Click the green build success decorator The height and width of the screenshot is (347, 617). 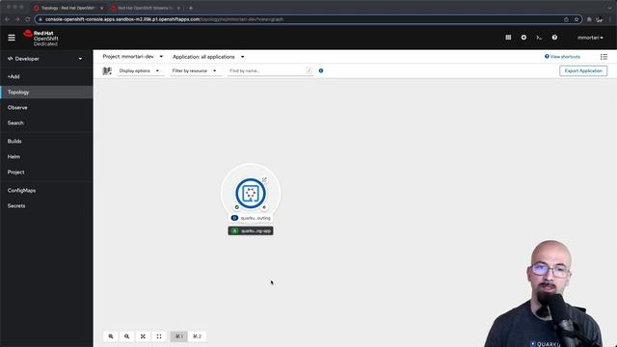tap(237, 207)
